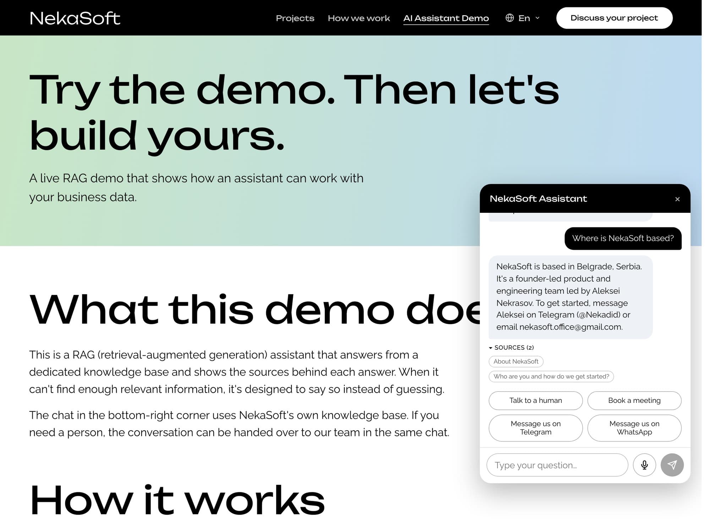Image resolution: width=710 pixels, height=532 pixels.
Task: Click the assistant's Belgrade, Serbia answer bubble
Action: [x=570, y=297]
